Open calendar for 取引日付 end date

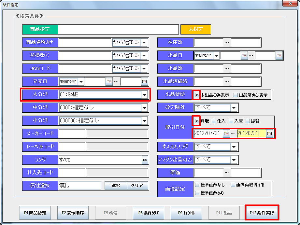pyautogui.click(x=270, y=134)
